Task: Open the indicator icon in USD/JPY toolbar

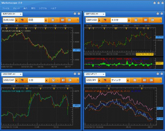Action: point(105,80)
